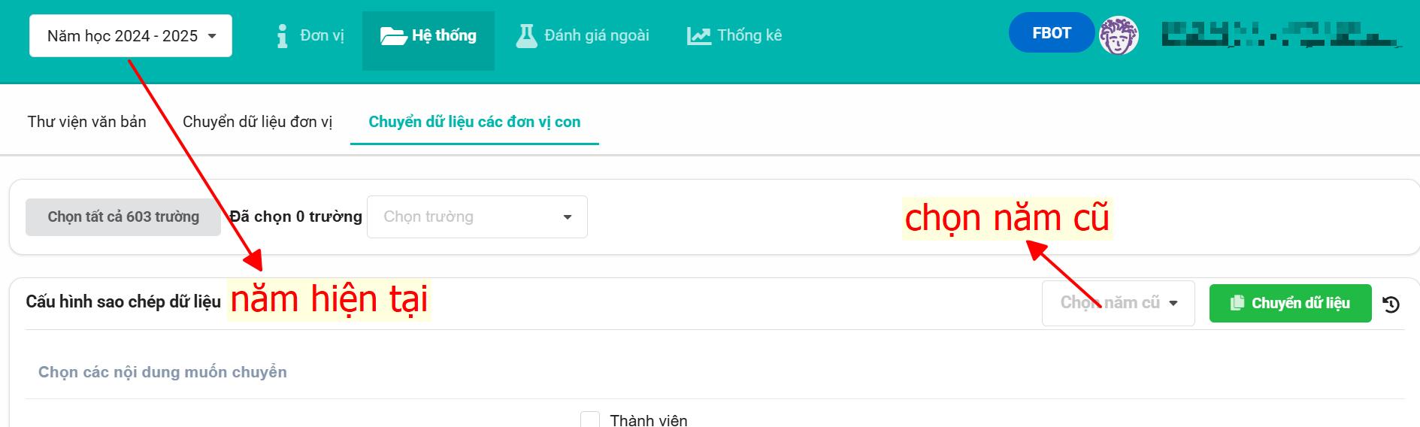This screenshot has height=427, width=1420.
Task: Switch to Chuyển dữ liệu đơn vị tab
Action: click(x=257, y=122)
